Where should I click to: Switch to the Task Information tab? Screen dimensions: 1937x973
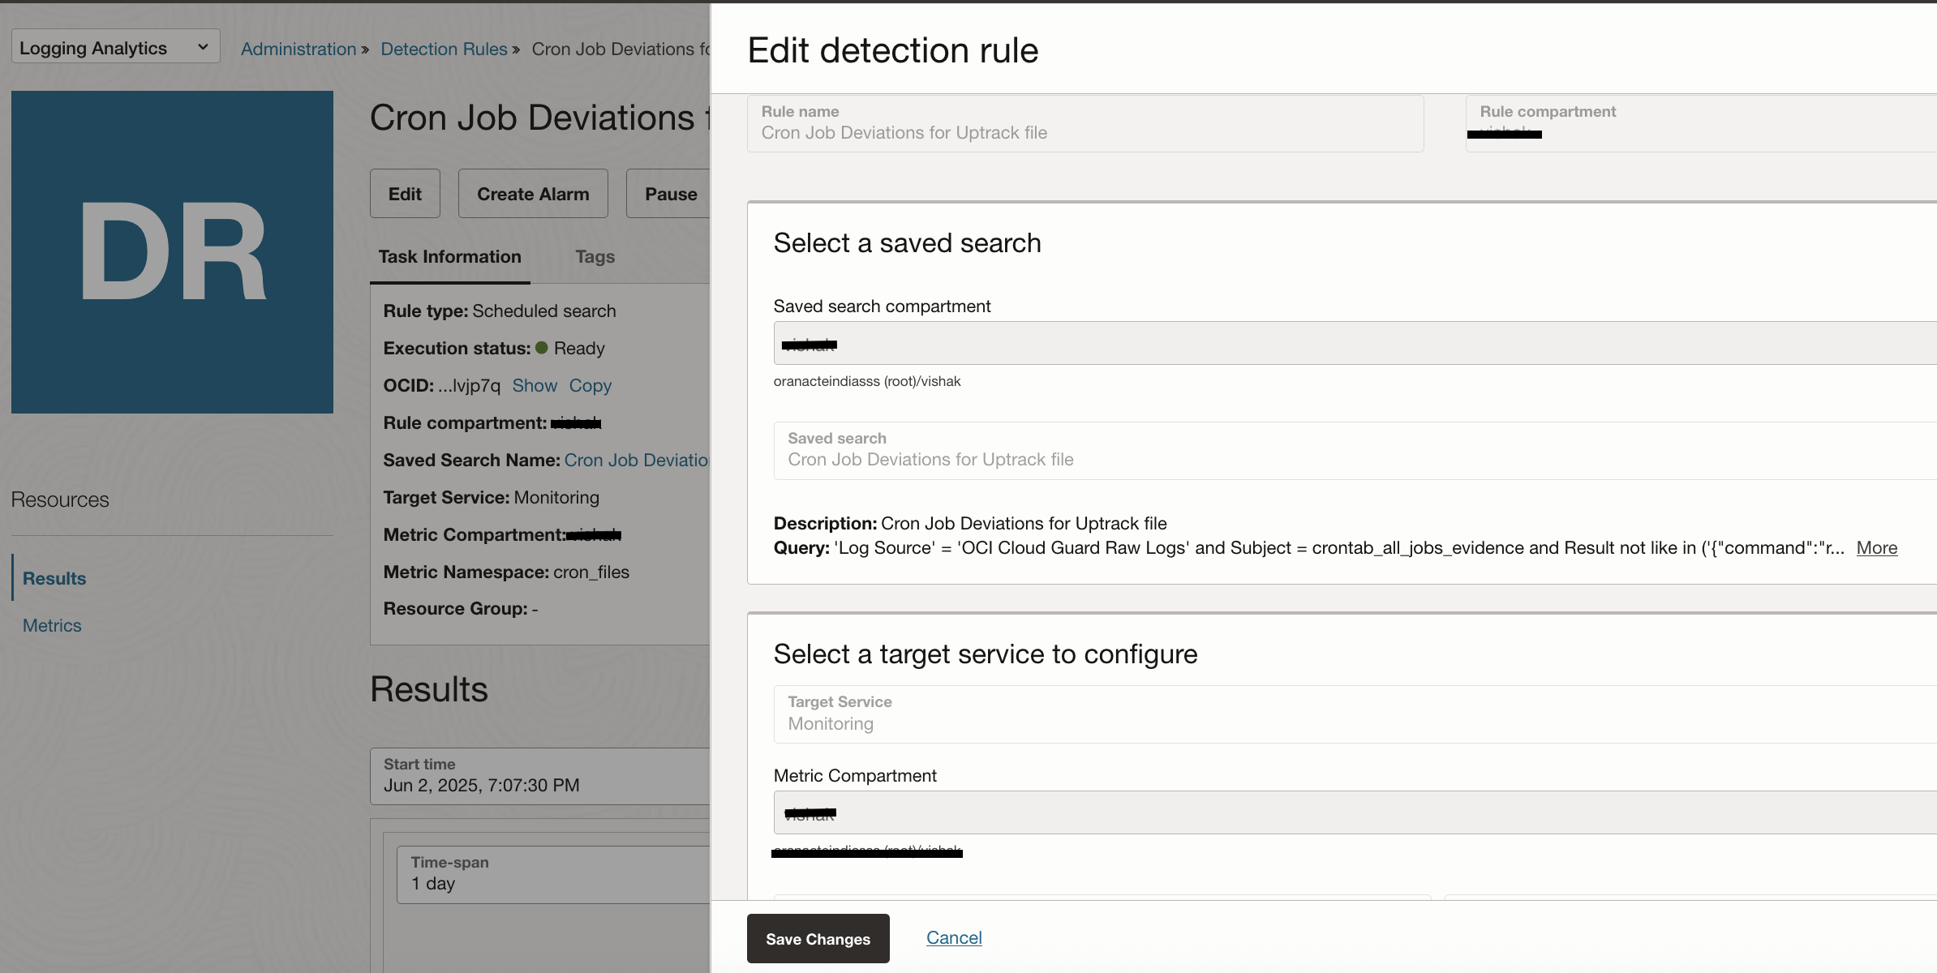click(x=449, y=257)
